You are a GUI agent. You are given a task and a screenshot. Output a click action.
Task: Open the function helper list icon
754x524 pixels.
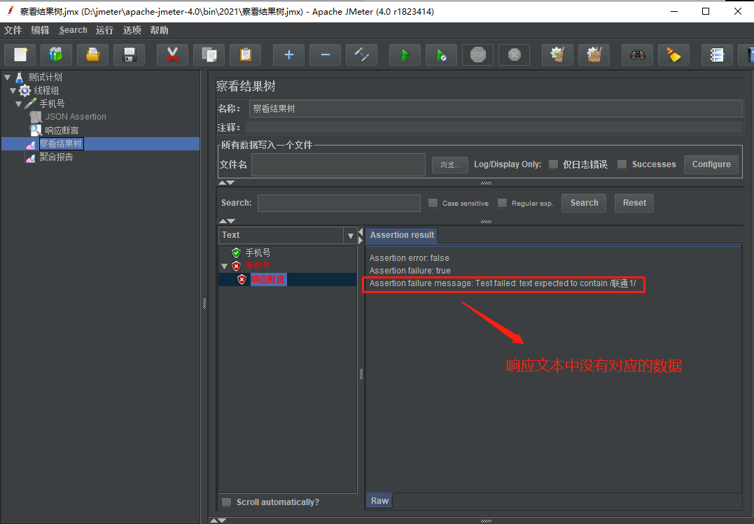(x=717, y=55)
